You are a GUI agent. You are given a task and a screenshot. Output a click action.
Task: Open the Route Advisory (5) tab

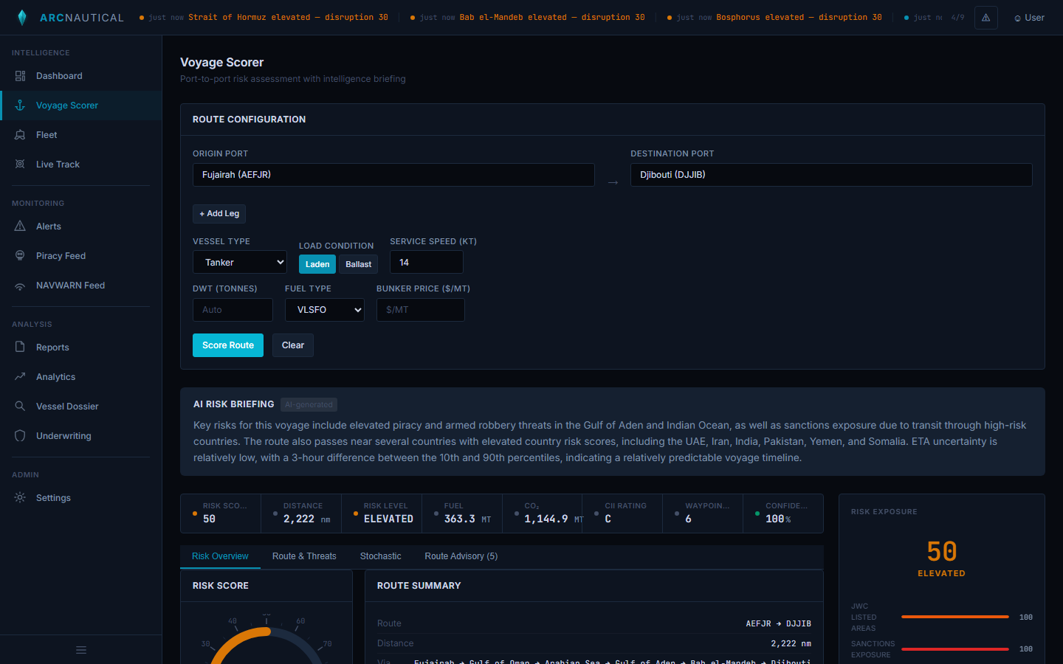[461, 556]
